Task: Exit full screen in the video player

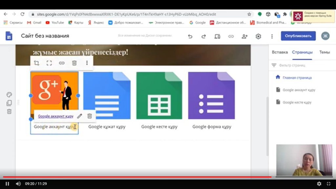Action: click(328, 184)
